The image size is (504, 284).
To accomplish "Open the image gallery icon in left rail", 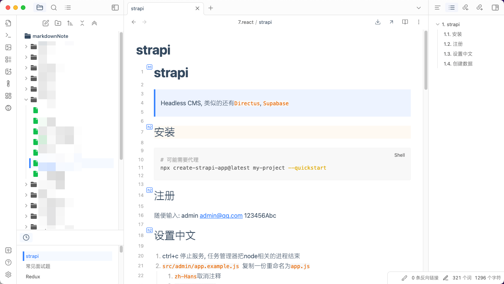I will [8, 47].
